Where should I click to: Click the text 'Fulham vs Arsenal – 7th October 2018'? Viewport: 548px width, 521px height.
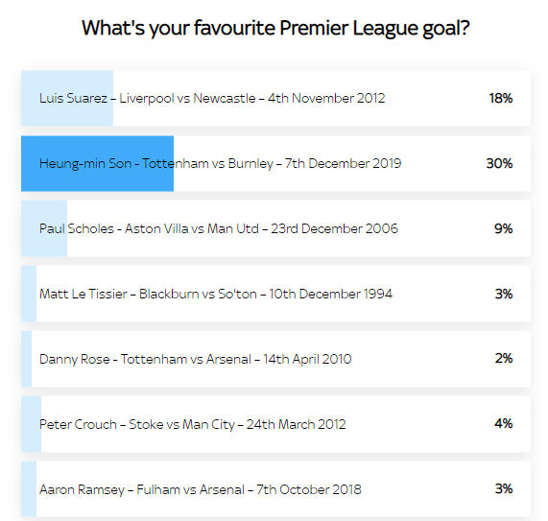[x=249, y=489]
